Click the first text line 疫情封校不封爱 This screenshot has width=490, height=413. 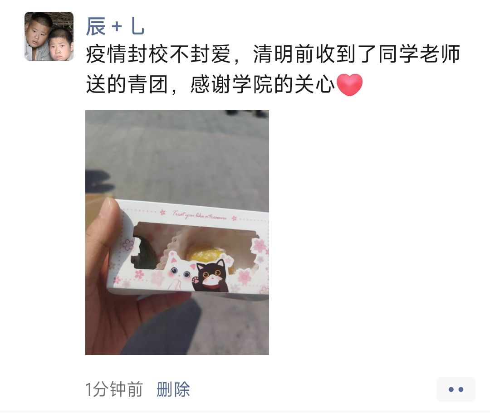[x=159, y=54]
